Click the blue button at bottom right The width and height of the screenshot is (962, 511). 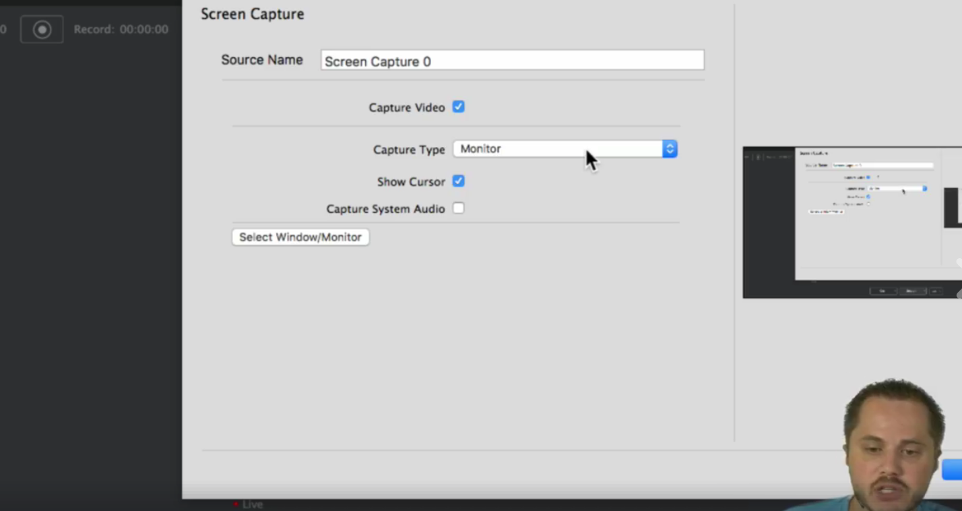click(x=952, y=470)
